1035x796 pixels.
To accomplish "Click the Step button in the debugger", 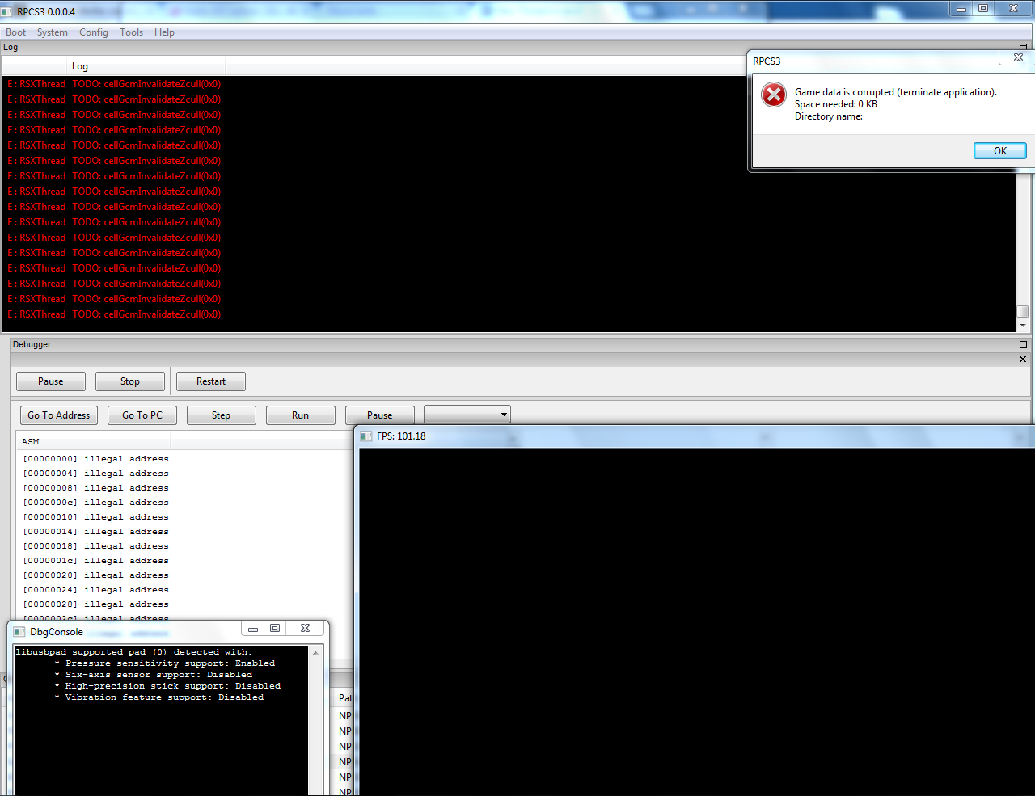I will click(x=221, y=415).
